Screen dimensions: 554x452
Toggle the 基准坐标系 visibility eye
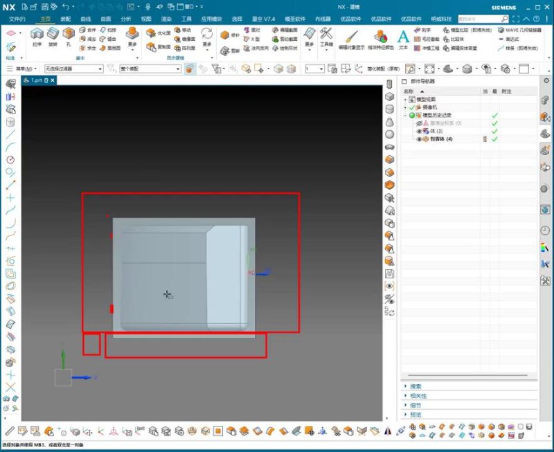click(419, 123)
